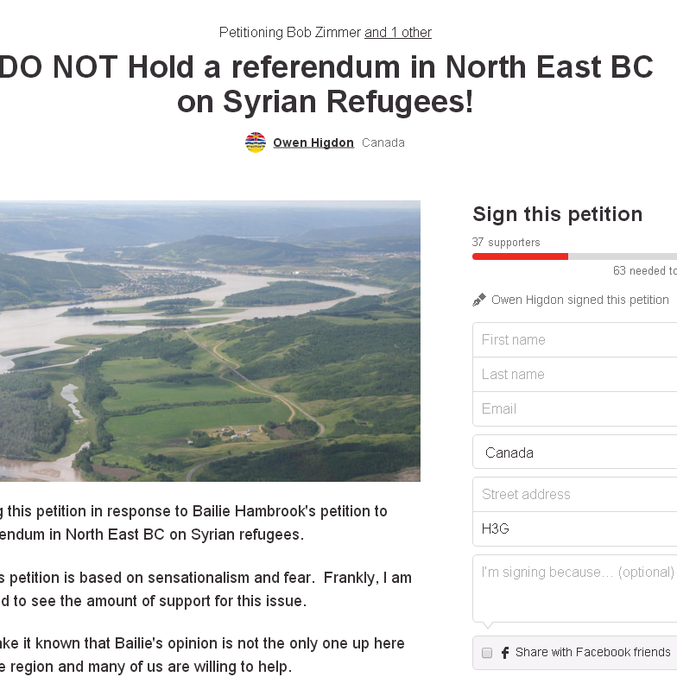Open Owen Higdon's profile link
Image resolution: width=677 pixels, height=677 pixels.
click(x=313, y=142)
